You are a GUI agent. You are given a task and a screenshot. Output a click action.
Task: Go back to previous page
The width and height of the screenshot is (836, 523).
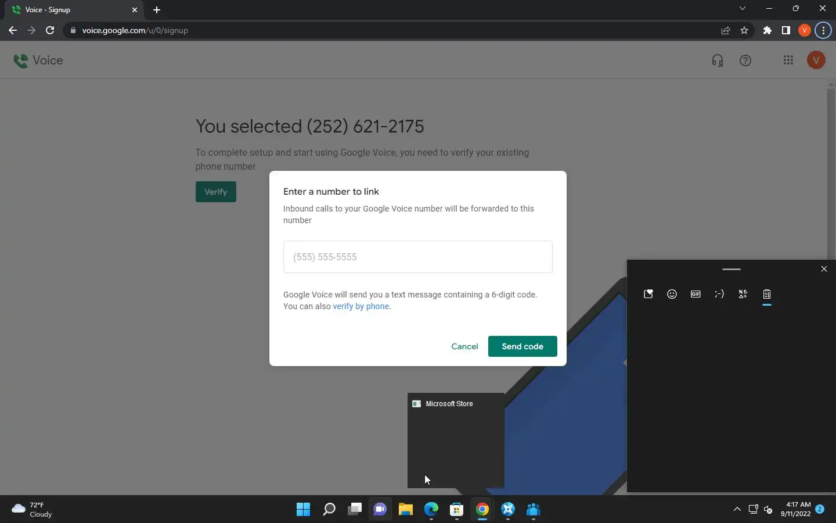coord(13,30)
